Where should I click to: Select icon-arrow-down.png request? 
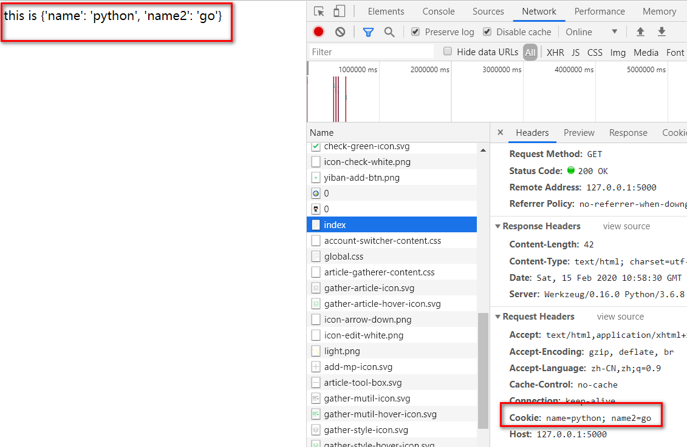(392, 319)
